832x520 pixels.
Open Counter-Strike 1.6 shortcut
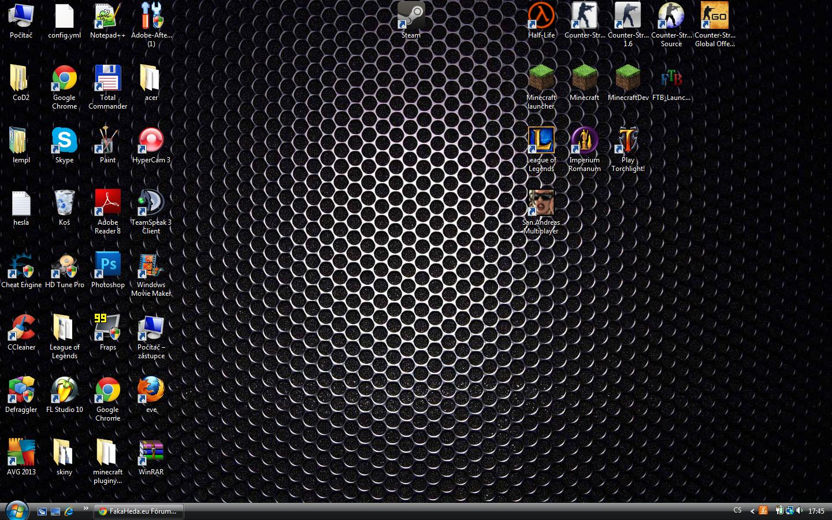click(x=628, y=24)
